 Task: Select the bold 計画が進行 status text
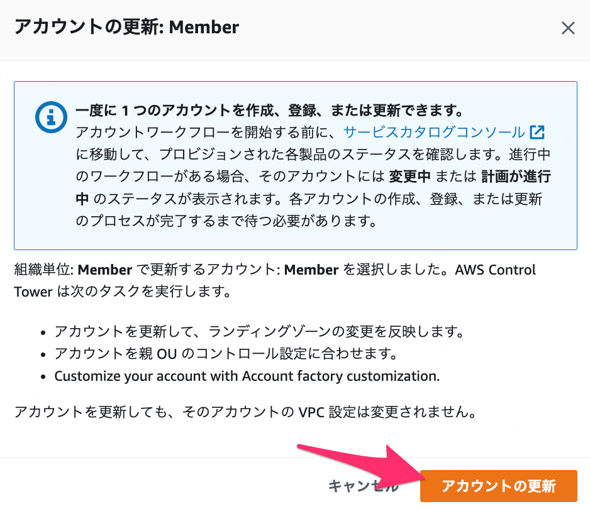(x=516, y=177)
